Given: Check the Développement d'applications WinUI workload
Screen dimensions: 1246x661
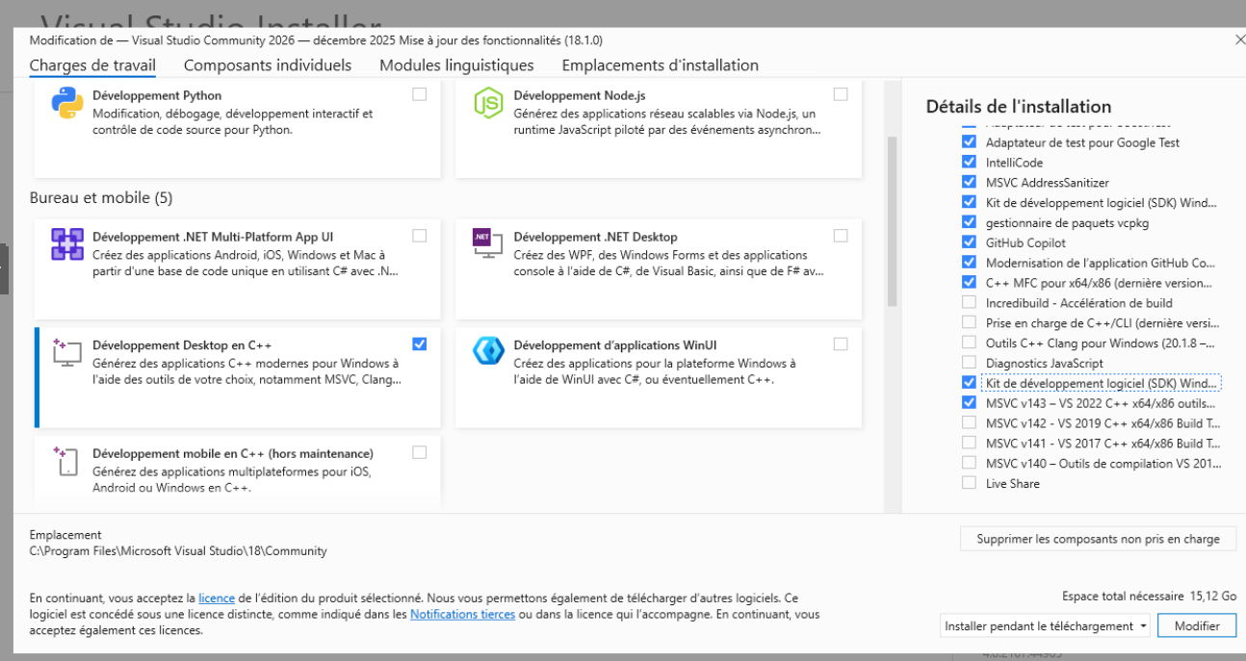Looking at the screenshot, I should (841, 343).
